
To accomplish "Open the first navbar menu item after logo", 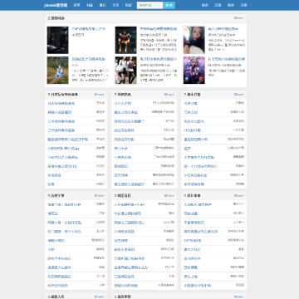I will point(76,5).
